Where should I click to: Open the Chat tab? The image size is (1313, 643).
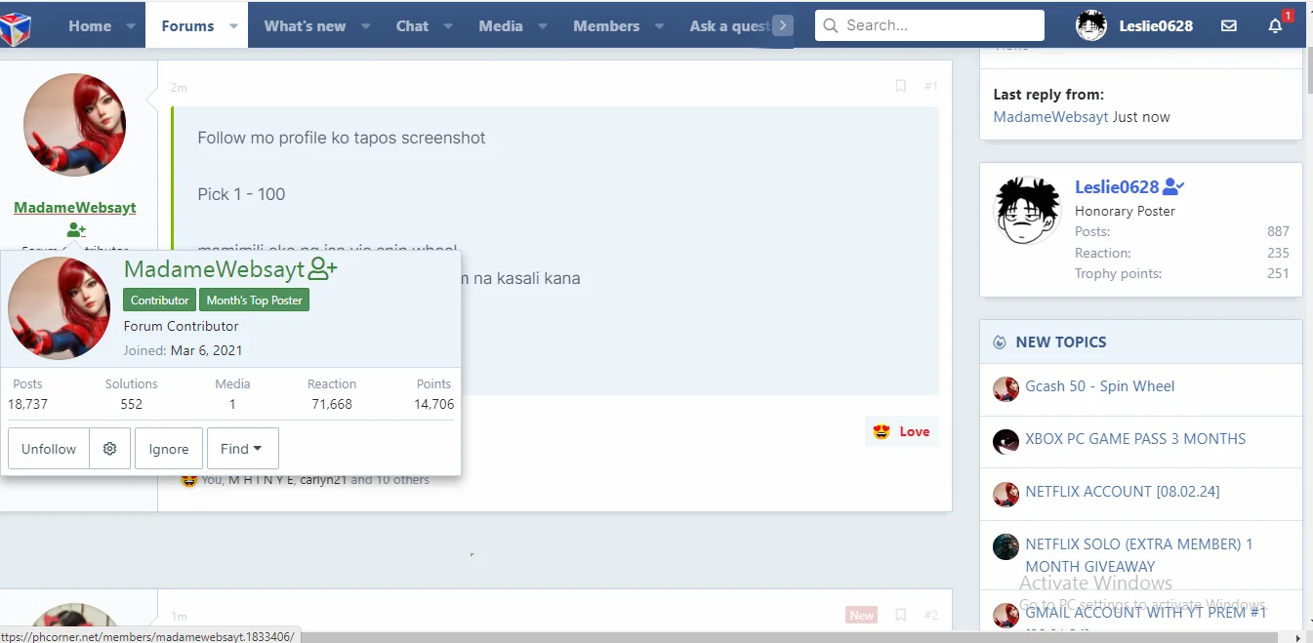point(412,26)
